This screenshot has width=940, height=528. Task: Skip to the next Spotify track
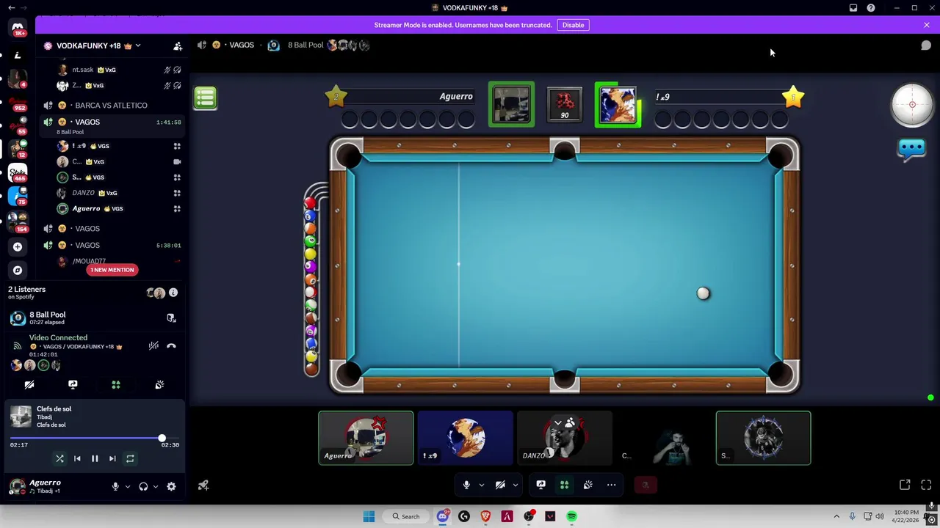click(x=112, y=458)
